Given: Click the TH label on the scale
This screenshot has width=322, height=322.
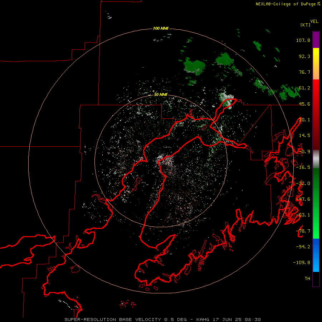Looking at the screenshot, I should point(307,279).
